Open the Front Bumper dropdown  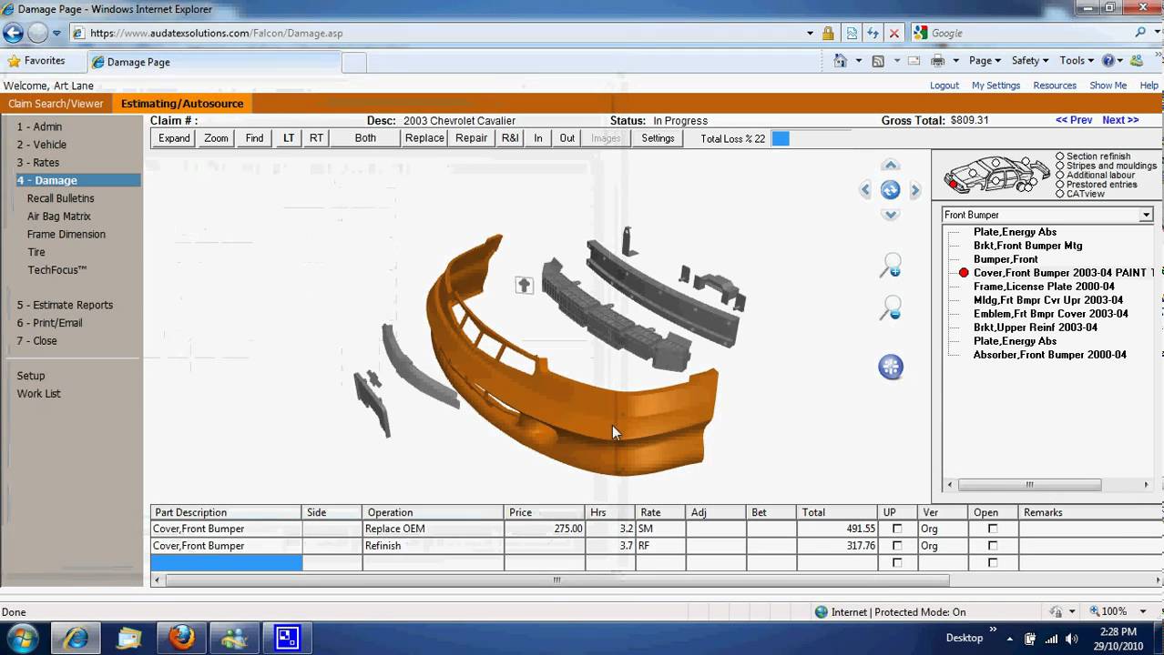click(1147, 215)
